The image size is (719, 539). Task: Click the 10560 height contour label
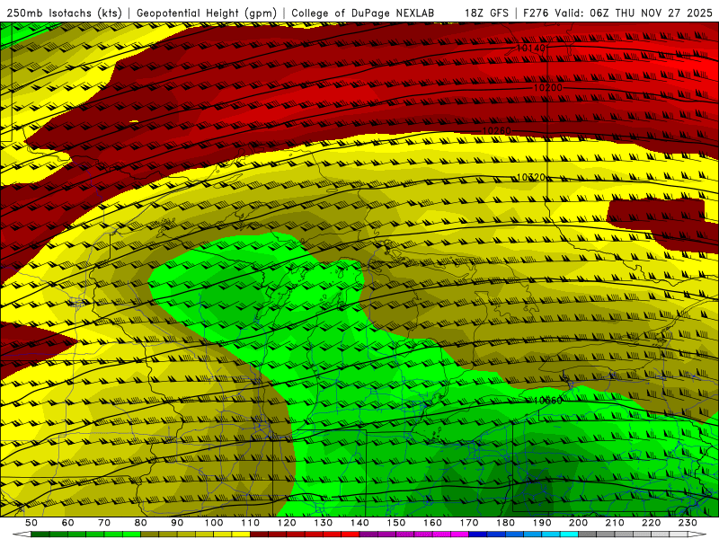(x=548, y=401)
